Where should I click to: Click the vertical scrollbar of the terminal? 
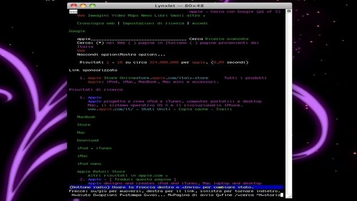pos(289,104)
